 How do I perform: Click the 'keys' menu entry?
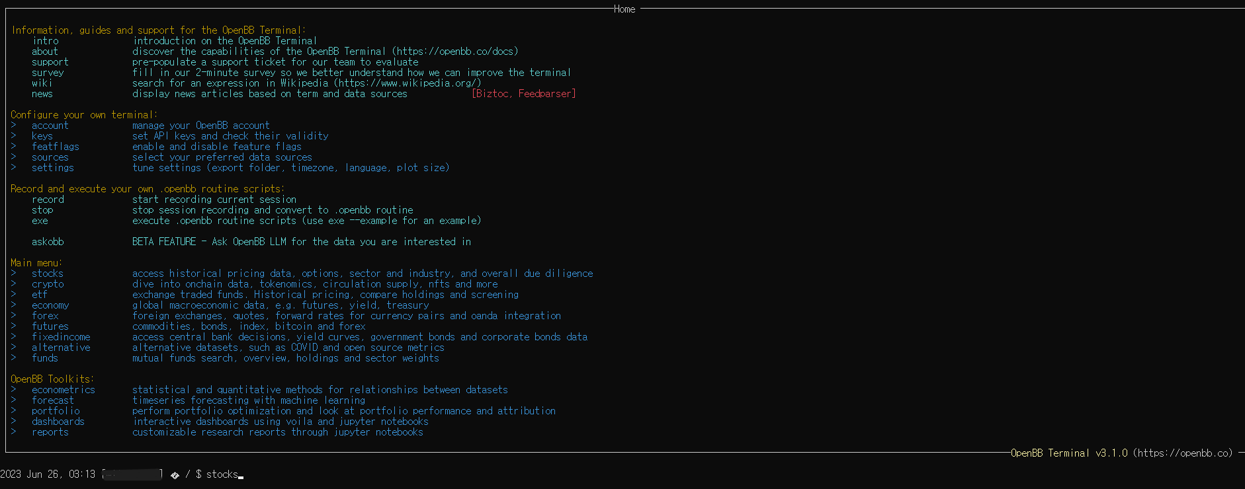42,136
